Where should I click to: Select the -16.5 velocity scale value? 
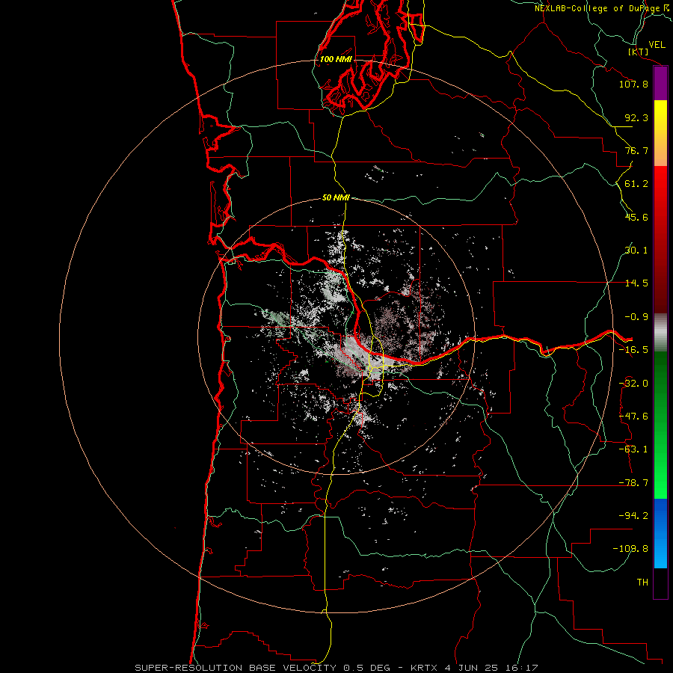pyautogui.click(x=633, y=350)
